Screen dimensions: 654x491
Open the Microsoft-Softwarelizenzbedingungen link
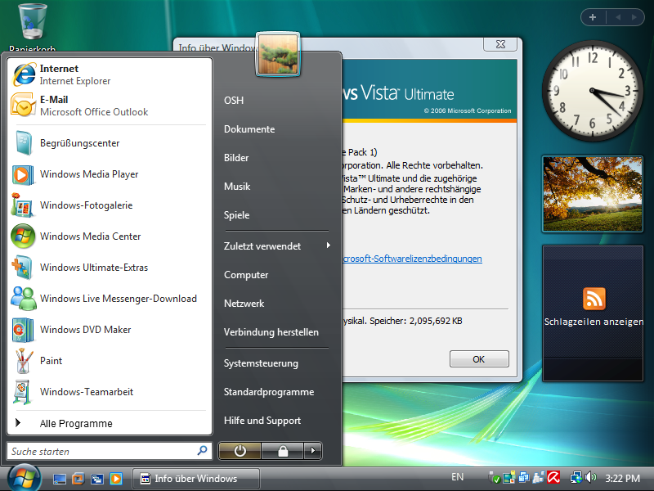pyautogui.click(x=412, y=259)
